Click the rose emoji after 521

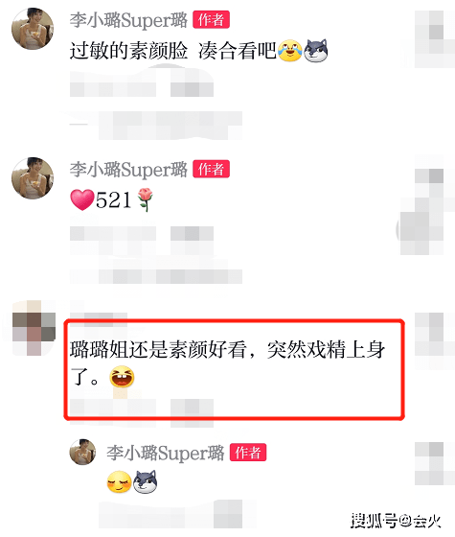pyautogui.click(x=145, y=199)
